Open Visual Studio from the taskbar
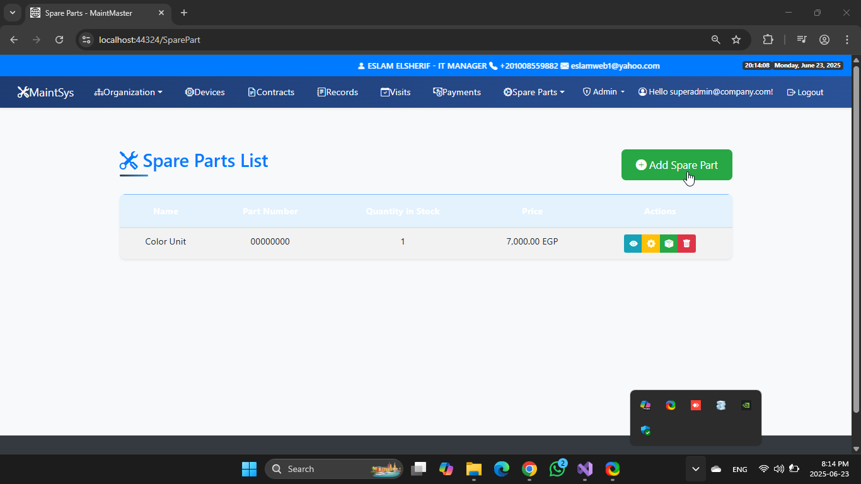Viewport: 861px width, 484px height. coord(585,469)
